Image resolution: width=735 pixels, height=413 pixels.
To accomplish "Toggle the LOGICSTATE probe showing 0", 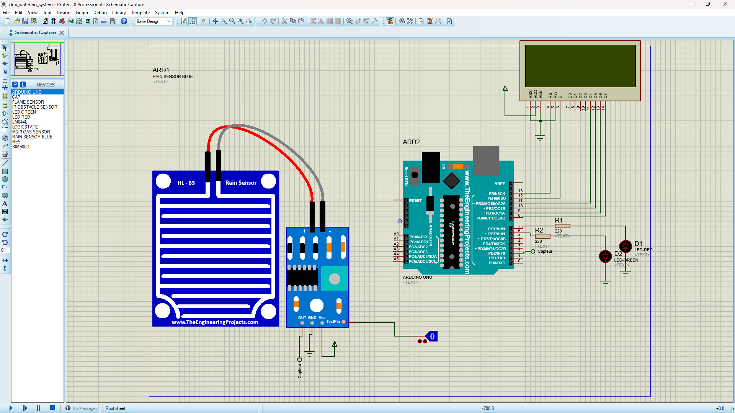I will coord(432,337).
